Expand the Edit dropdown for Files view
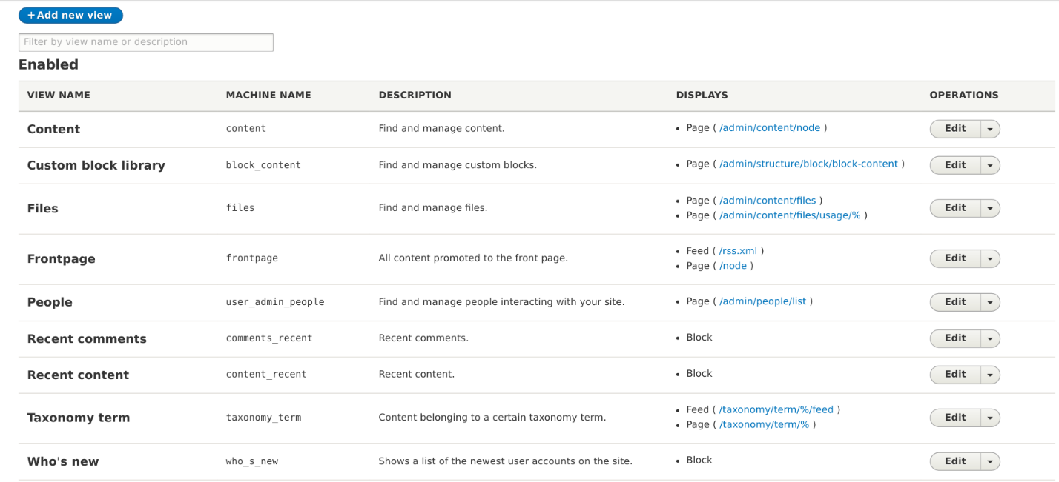 pos(990,207)
